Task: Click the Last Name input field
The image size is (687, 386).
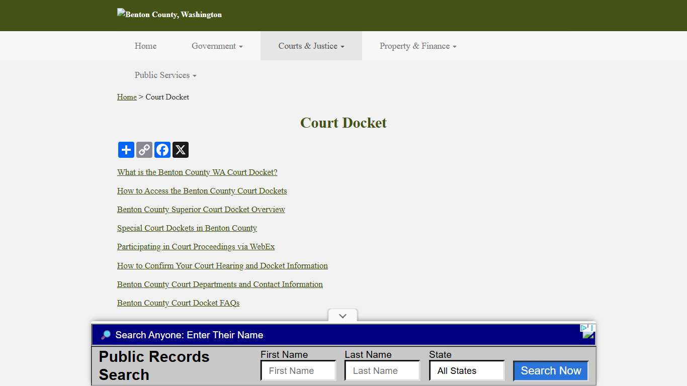Action: tap(382, 370)
